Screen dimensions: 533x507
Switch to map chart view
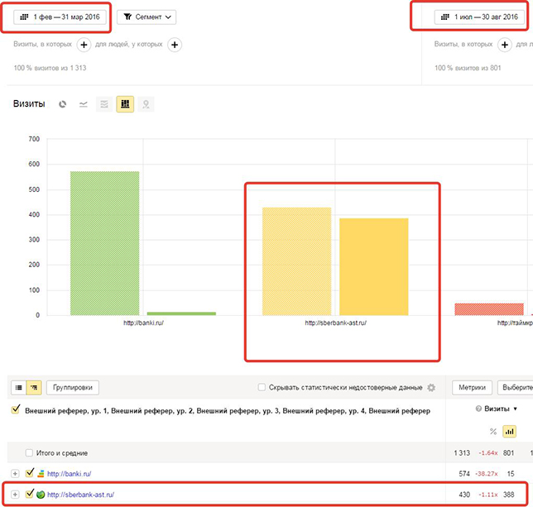(x=146, y=104)
